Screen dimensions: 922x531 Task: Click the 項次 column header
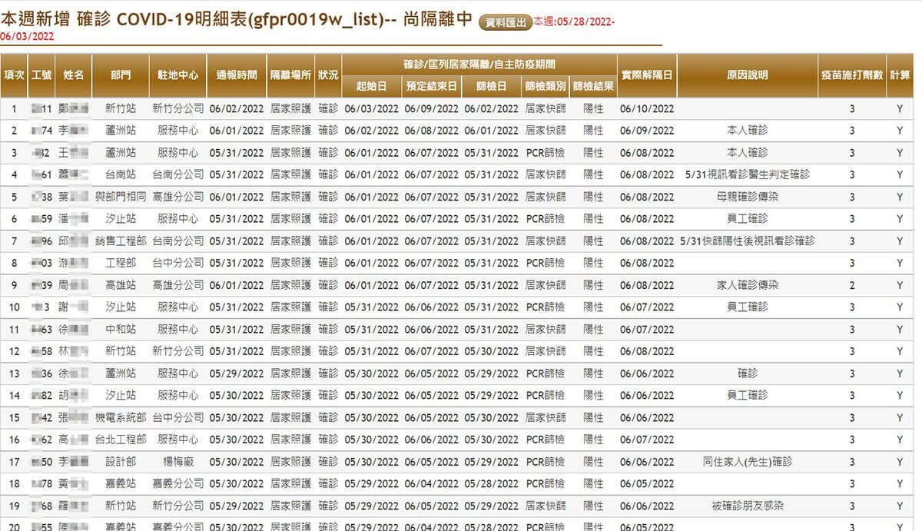coord(14,75)
